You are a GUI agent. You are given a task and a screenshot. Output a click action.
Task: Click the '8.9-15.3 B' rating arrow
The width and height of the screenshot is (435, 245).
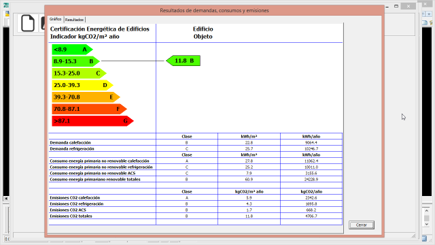pos(75,61)
